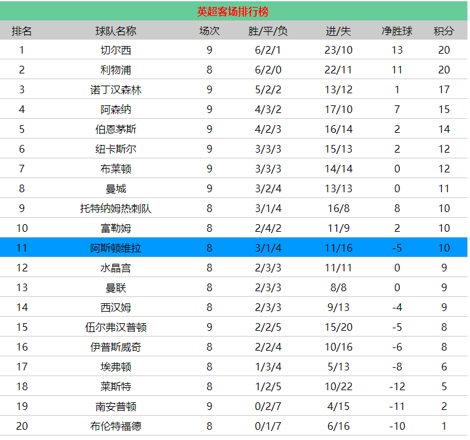Select team name 布伦特福德
This screenshot has width=470, height=440.
(x=116, y=426)
